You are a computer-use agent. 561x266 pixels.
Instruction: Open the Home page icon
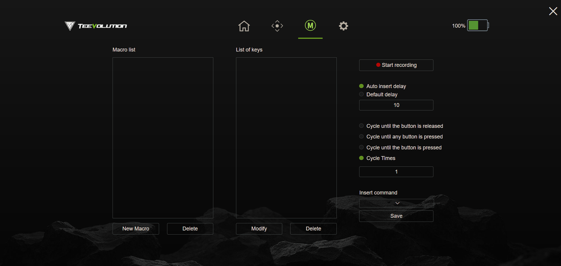pos(244,26)
